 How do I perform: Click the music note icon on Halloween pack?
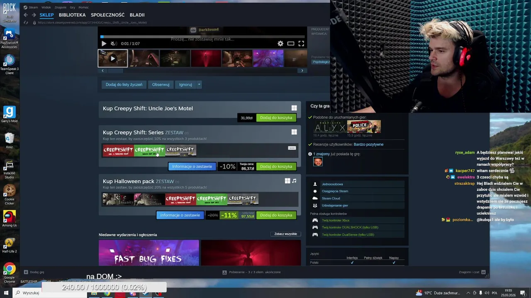coord(294,181)
